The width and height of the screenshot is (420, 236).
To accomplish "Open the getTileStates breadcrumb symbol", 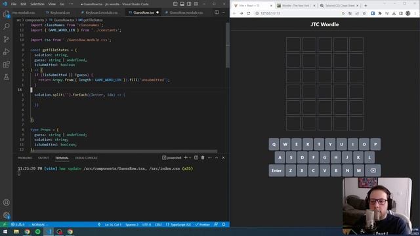I will coord(91,20).
